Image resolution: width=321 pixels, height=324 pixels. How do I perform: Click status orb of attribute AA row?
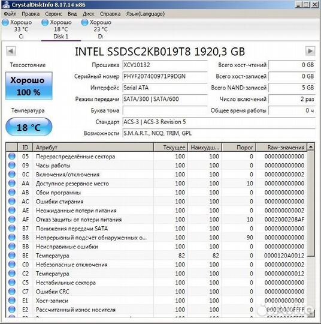point(12,183)
